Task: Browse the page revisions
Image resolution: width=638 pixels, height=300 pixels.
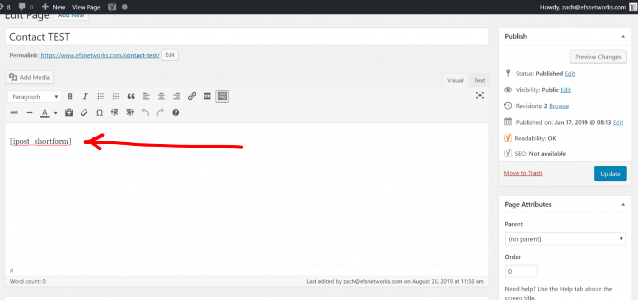Action: (x=559, y=106)
